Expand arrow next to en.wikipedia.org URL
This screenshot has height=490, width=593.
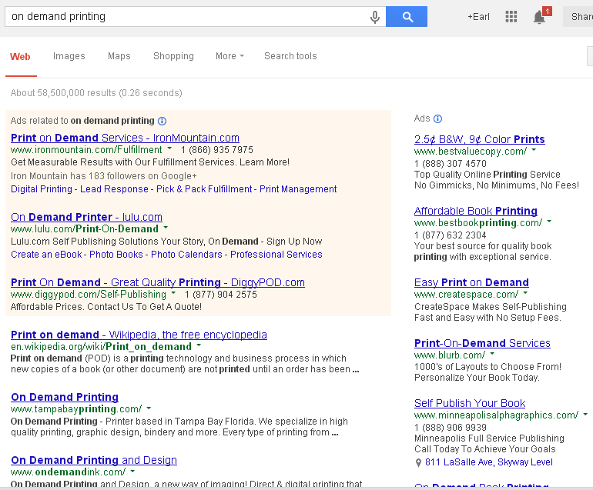[x=199, y=345]
